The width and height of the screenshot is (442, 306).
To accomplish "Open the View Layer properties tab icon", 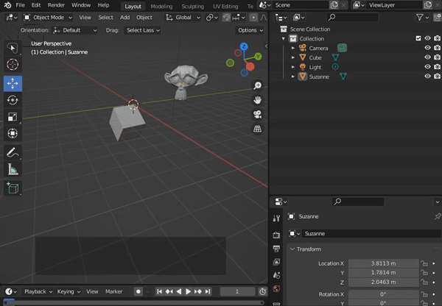I will coord(276,262).
